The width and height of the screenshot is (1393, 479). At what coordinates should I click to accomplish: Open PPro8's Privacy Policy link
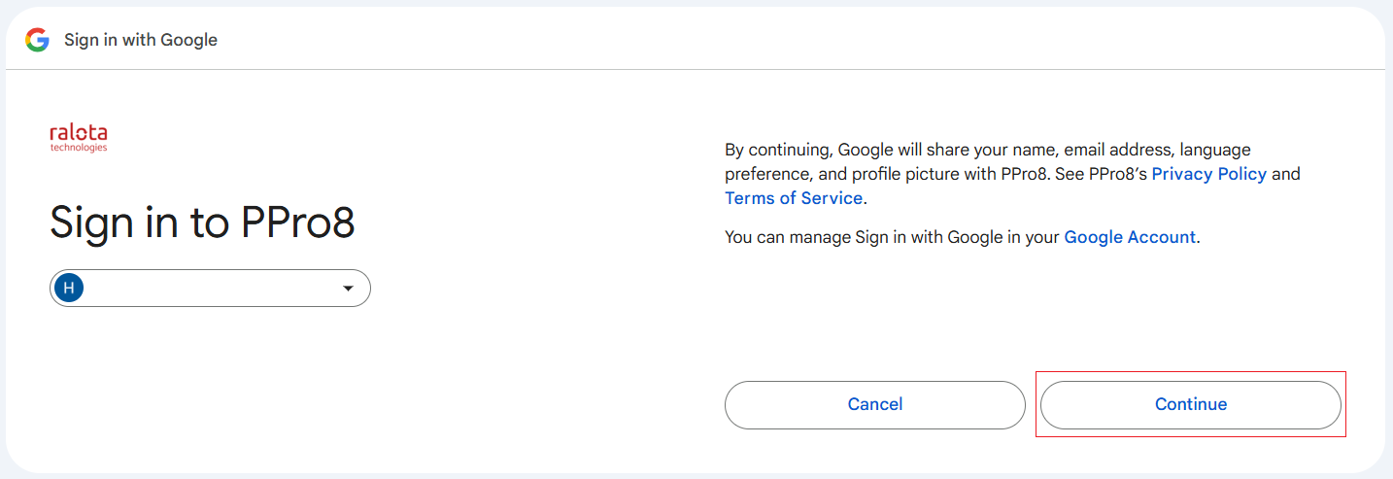(x=1208, y=174)
